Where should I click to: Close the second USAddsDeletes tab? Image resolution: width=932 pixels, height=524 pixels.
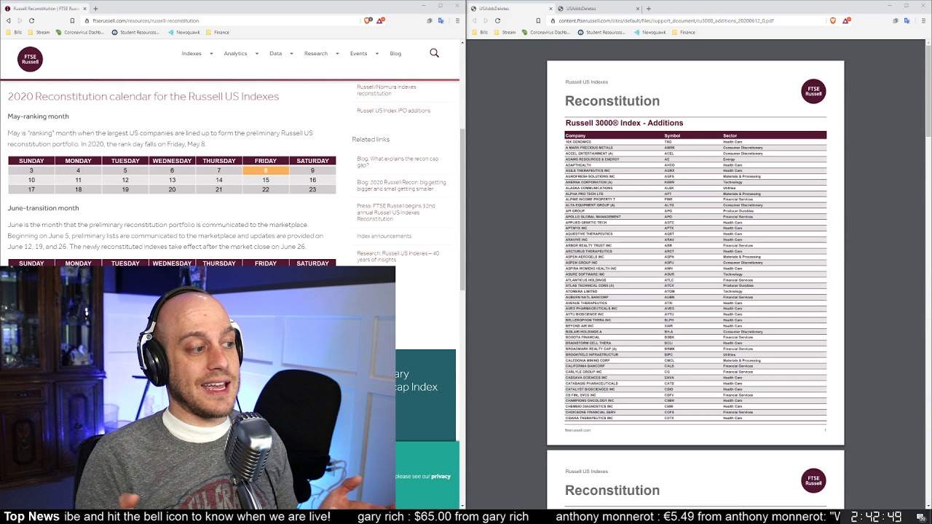point(638,9)
